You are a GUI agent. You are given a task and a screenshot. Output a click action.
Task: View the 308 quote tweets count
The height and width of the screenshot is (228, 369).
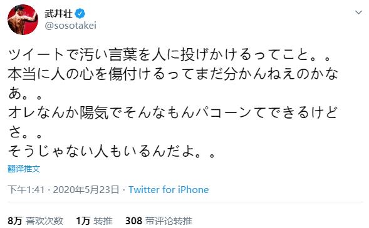133,221
